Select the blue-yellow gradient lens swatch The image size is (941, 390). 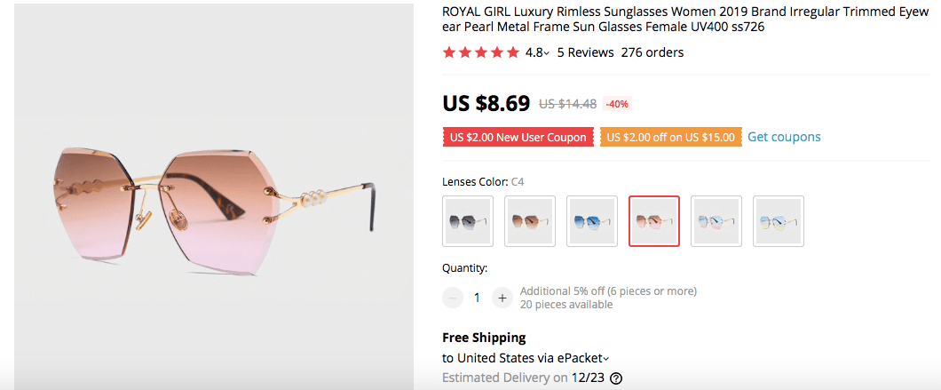(x=779, y=221)
